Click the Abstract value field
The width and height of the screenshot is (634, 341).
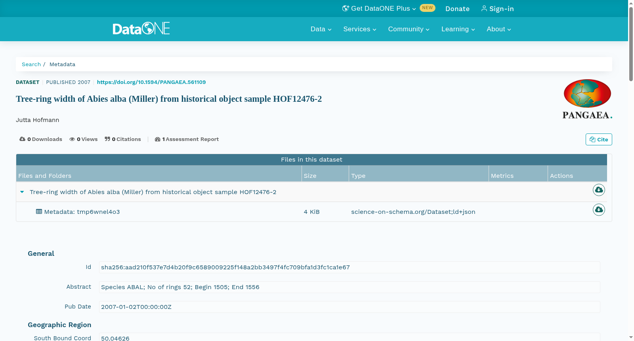click(349, 287)
